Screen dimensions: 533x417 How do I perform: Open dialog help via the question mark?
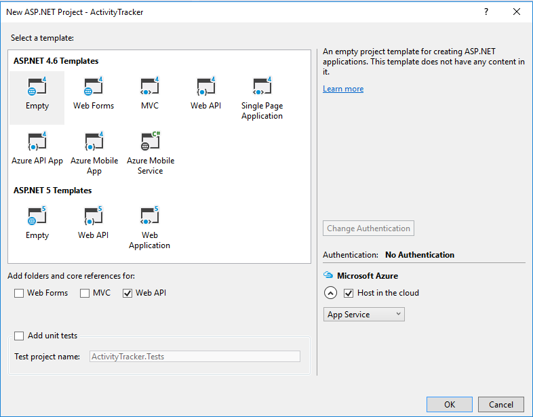486,12
